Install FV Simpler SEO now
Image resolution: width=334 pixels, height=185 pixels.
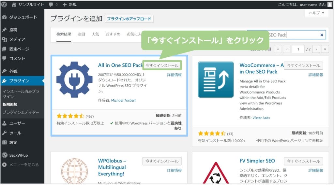tap(303, 161)
